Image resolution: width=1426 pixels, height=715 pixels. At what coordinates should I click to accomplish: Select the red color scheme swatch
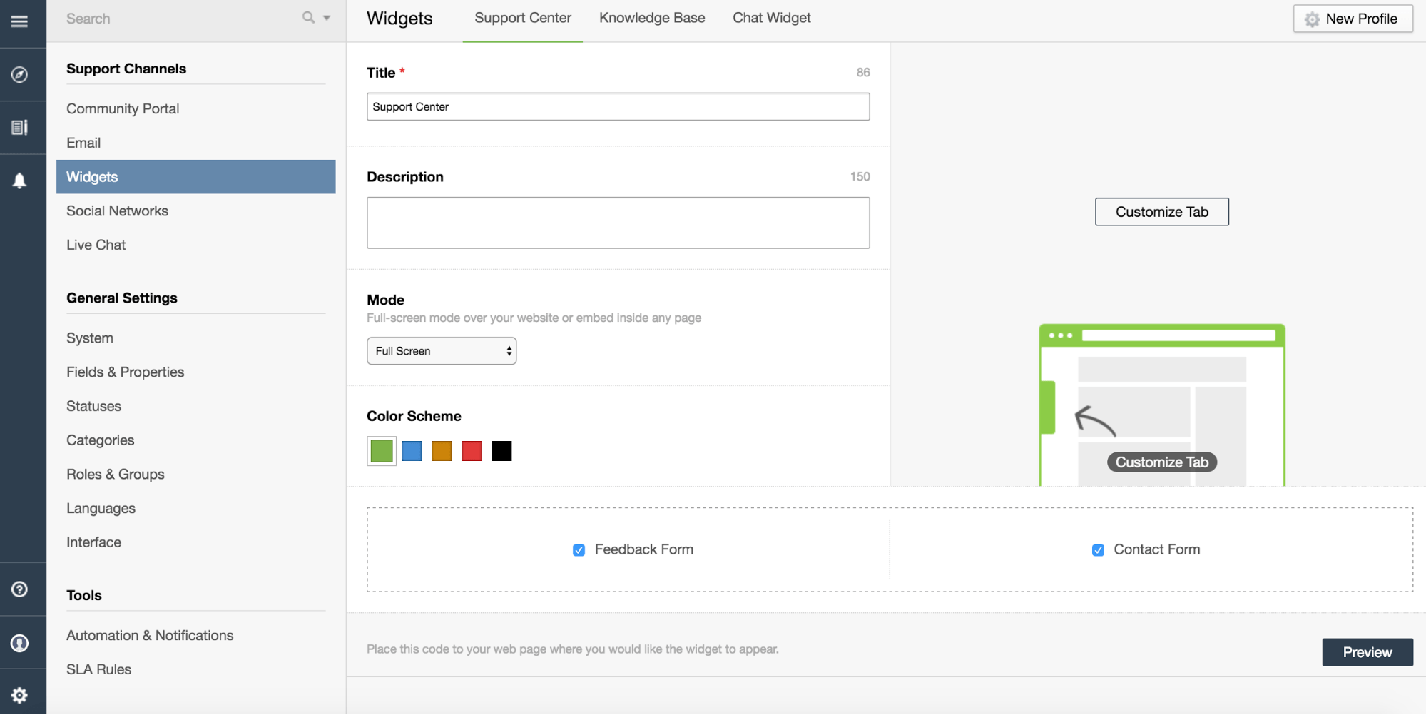pos(472,451)
